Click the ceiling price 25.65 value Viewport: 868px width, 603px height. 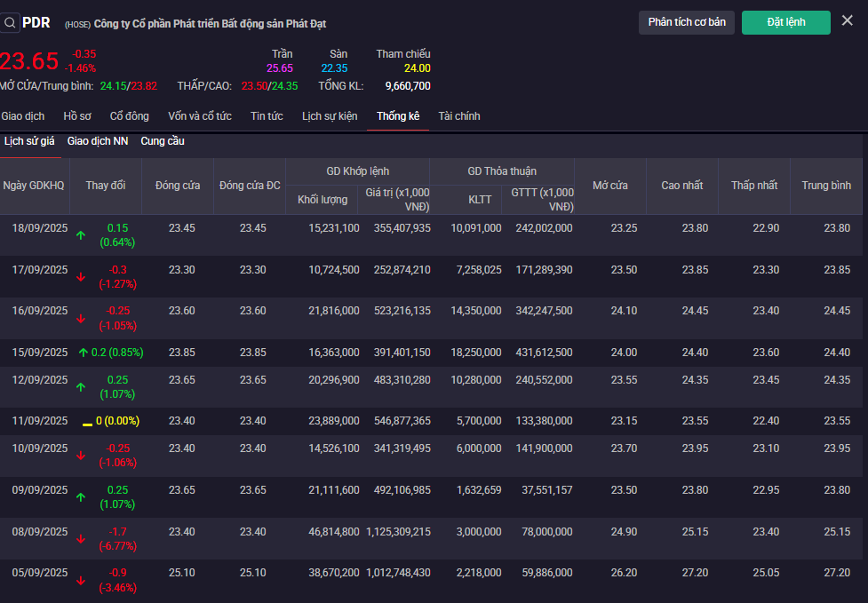coord(280,68)
